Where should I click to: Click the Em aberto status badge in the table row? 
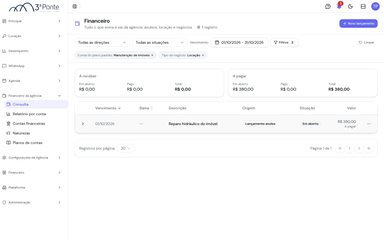point(310,124)
